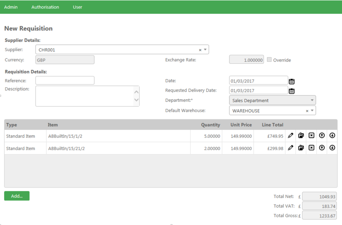Open calendar picker for the Date field
This screenshot has width=342, height=225.
(292, 81)
